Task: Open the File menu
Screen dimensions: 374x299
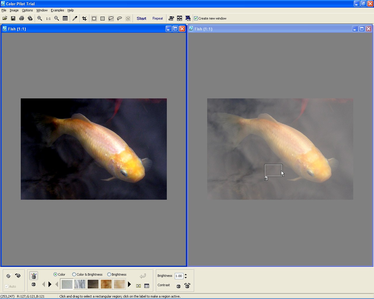Action: (4, 10)
